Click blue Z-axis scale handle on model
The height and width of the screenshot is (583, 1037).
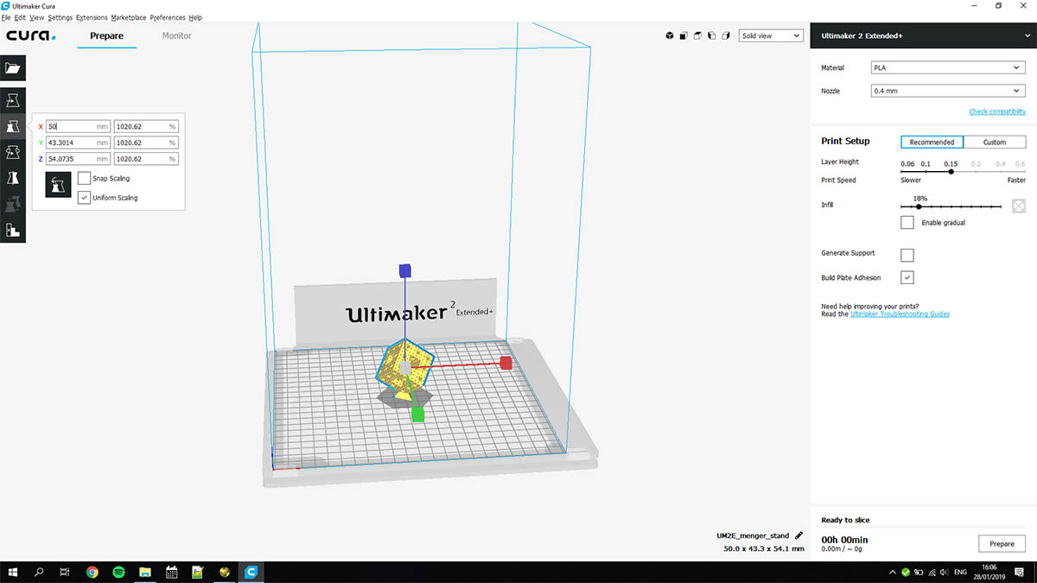tap(404, 270)
